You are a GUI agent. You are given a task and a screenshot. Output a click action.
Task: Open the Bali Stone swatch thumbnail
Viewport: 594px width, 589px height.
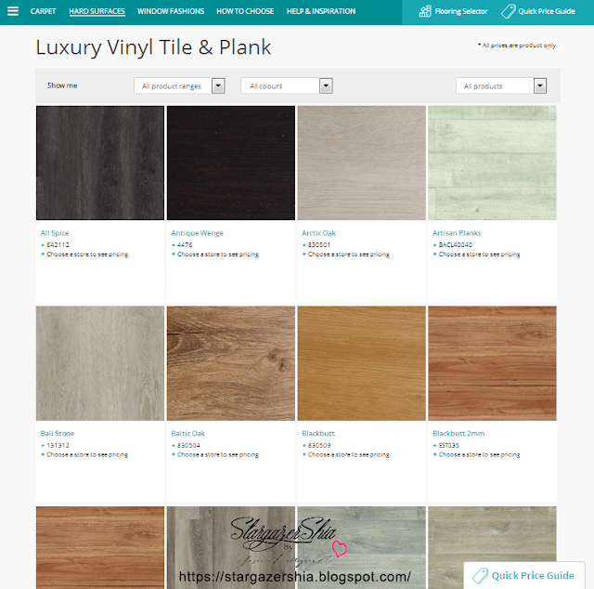tap(100, 363)
